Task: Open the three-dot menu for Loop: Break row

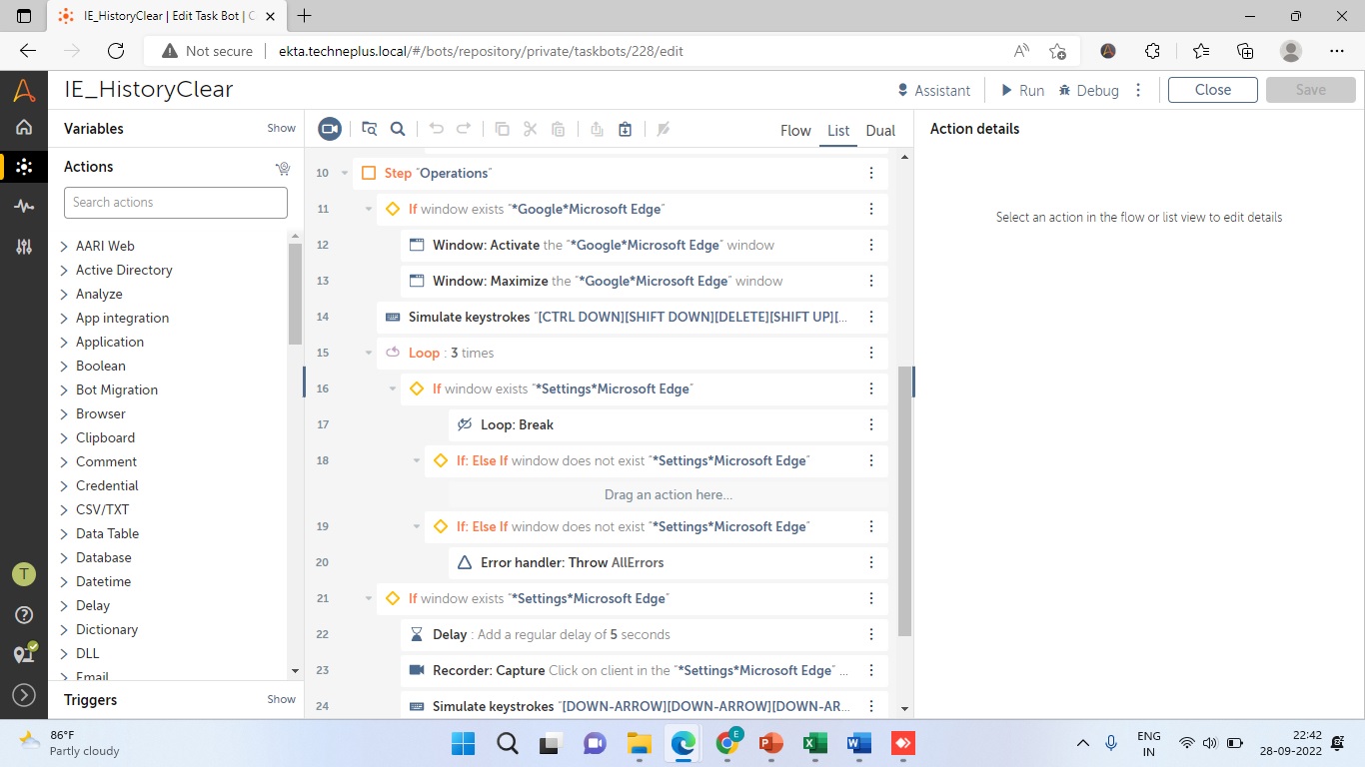Action: [871, 424]
